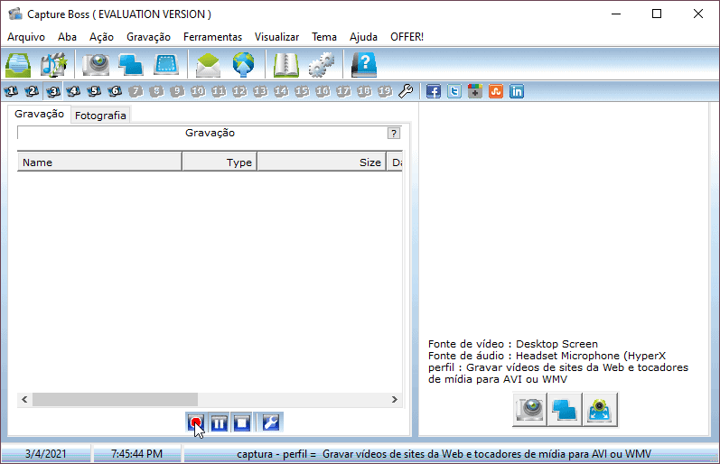Screen dimensions: 720x464
Task: Choose the region selection capture icon
Action: (x=165, y=65)
